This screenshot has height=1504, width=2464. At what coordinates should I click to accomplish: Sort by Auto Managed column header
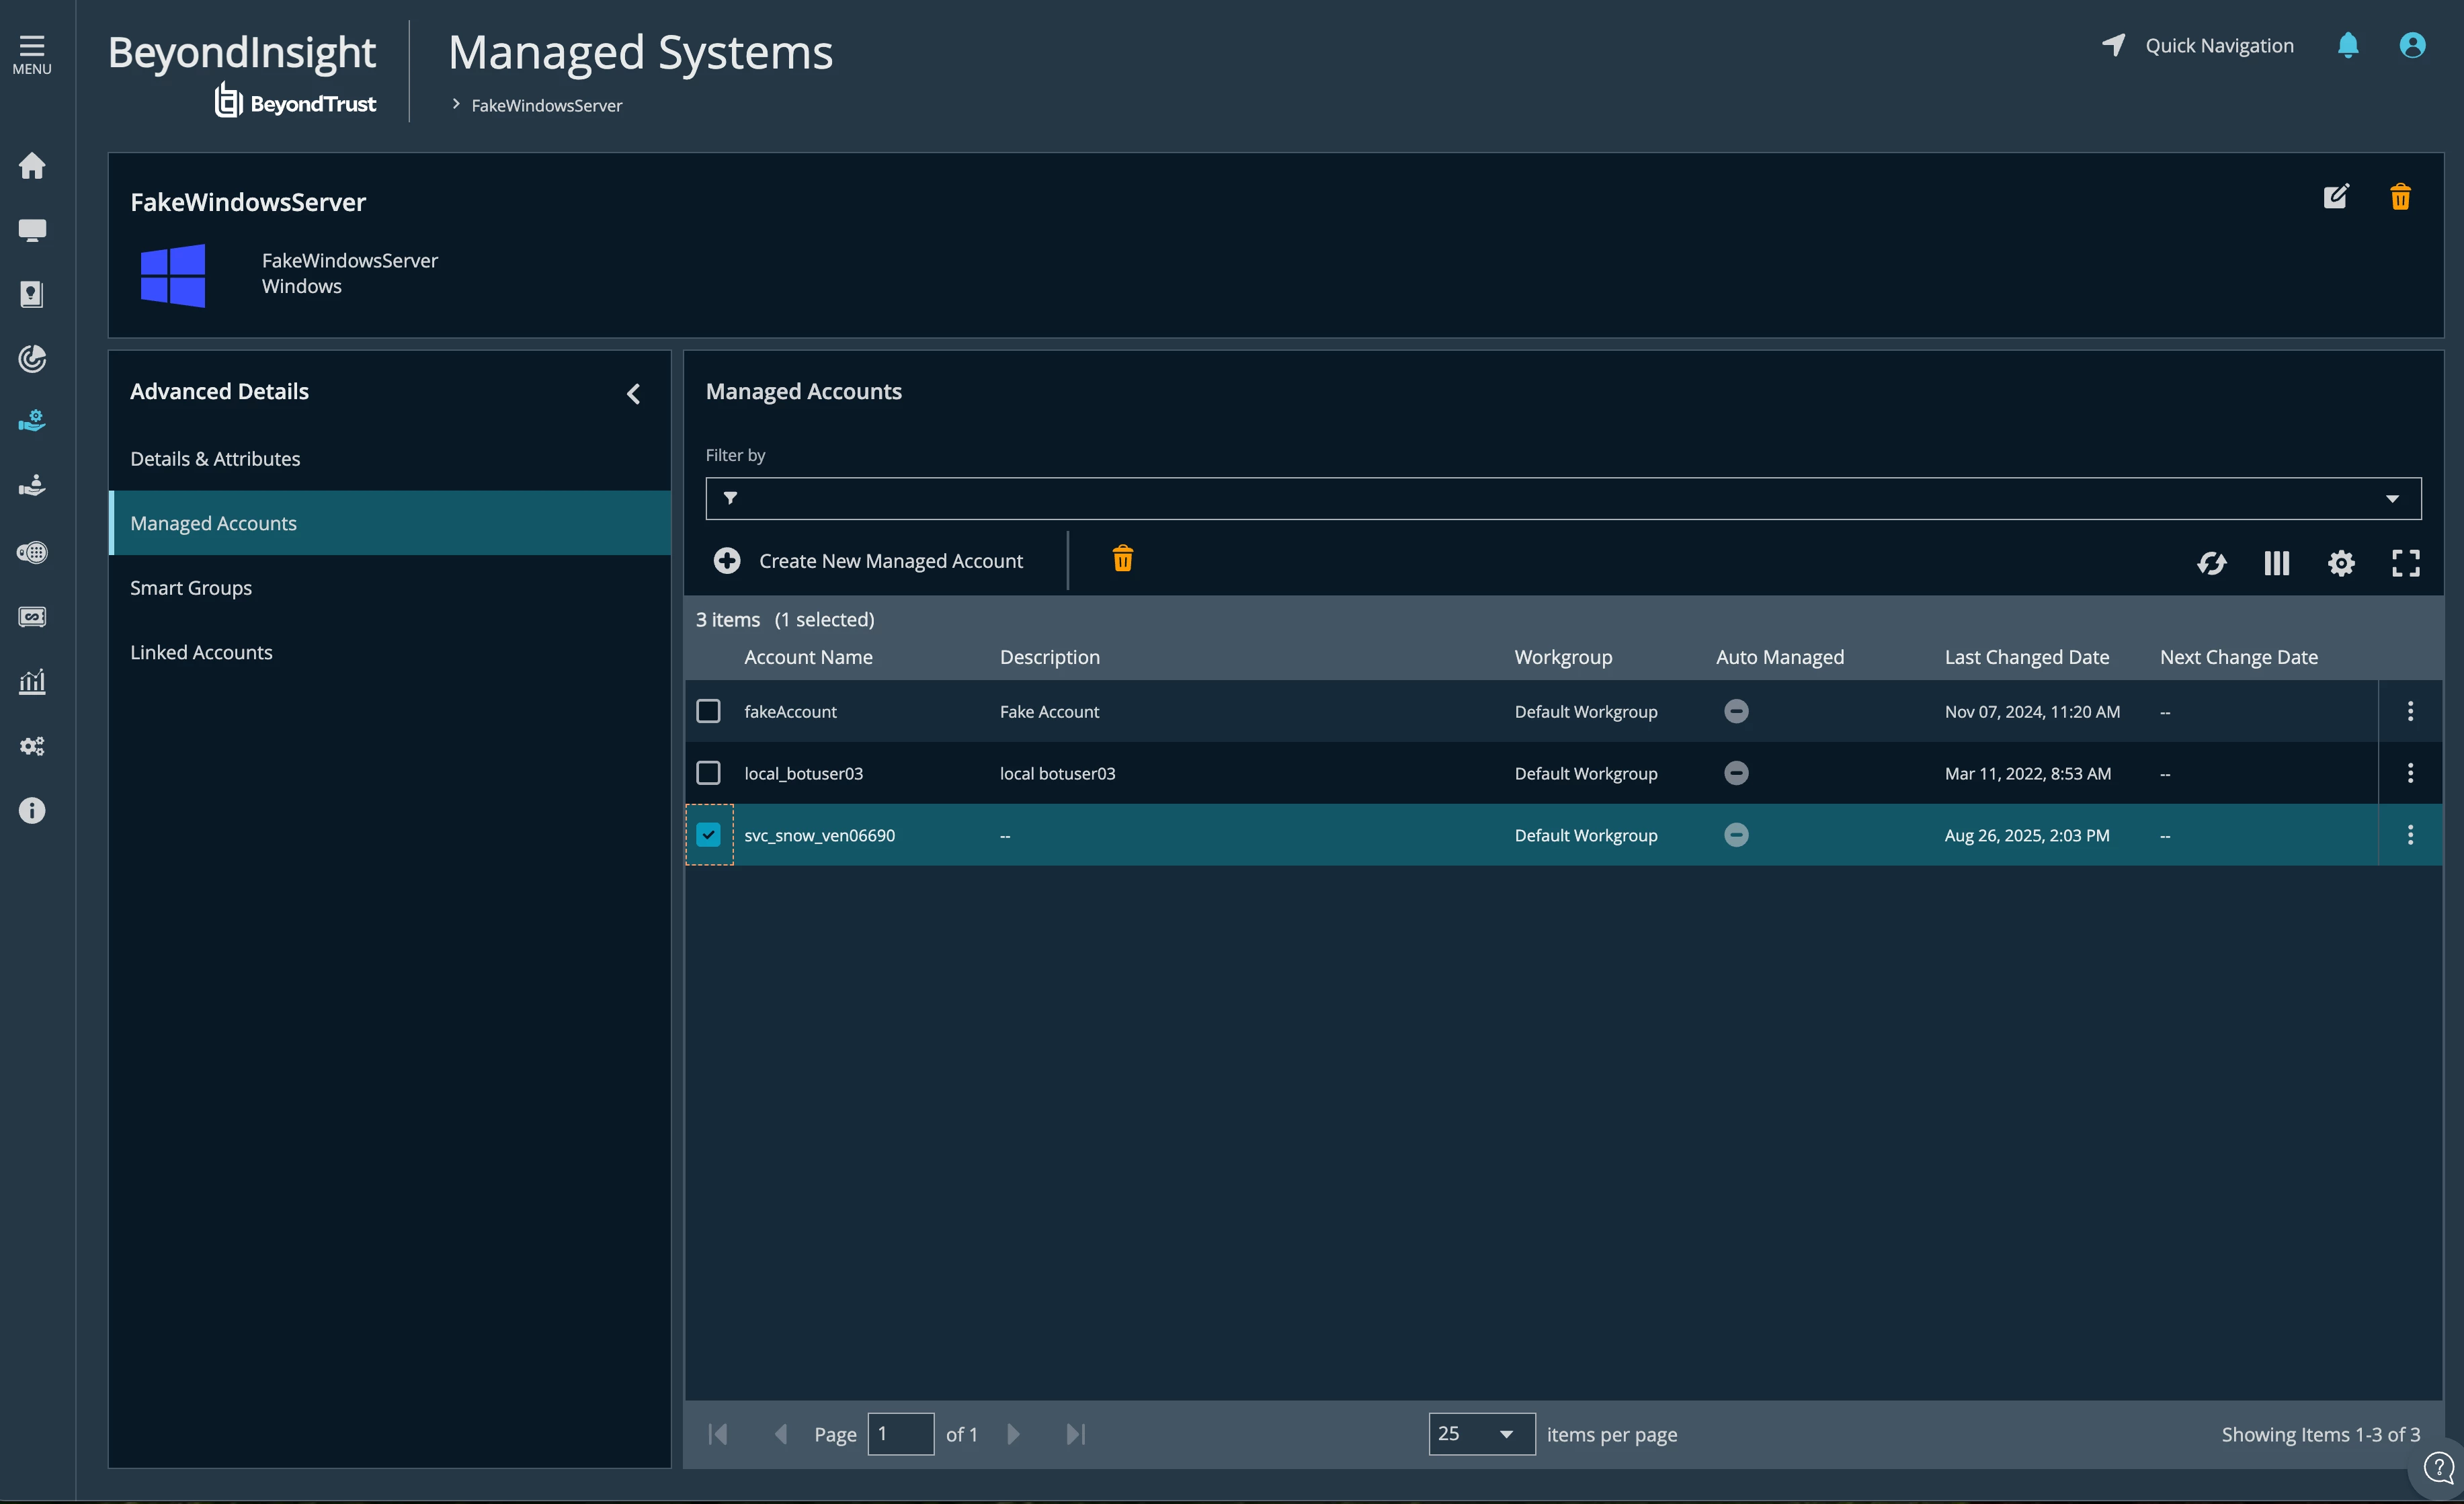click(x=1780, y=657)
